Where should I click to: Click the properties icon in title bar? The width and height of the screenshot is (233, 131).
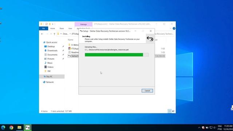46,24
